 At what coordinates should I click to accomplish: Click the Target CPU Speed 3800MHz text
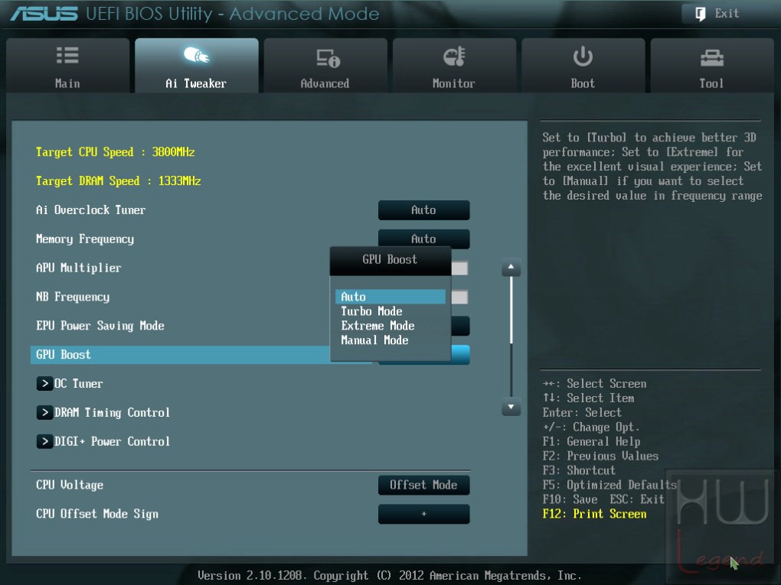coord(115,152)
